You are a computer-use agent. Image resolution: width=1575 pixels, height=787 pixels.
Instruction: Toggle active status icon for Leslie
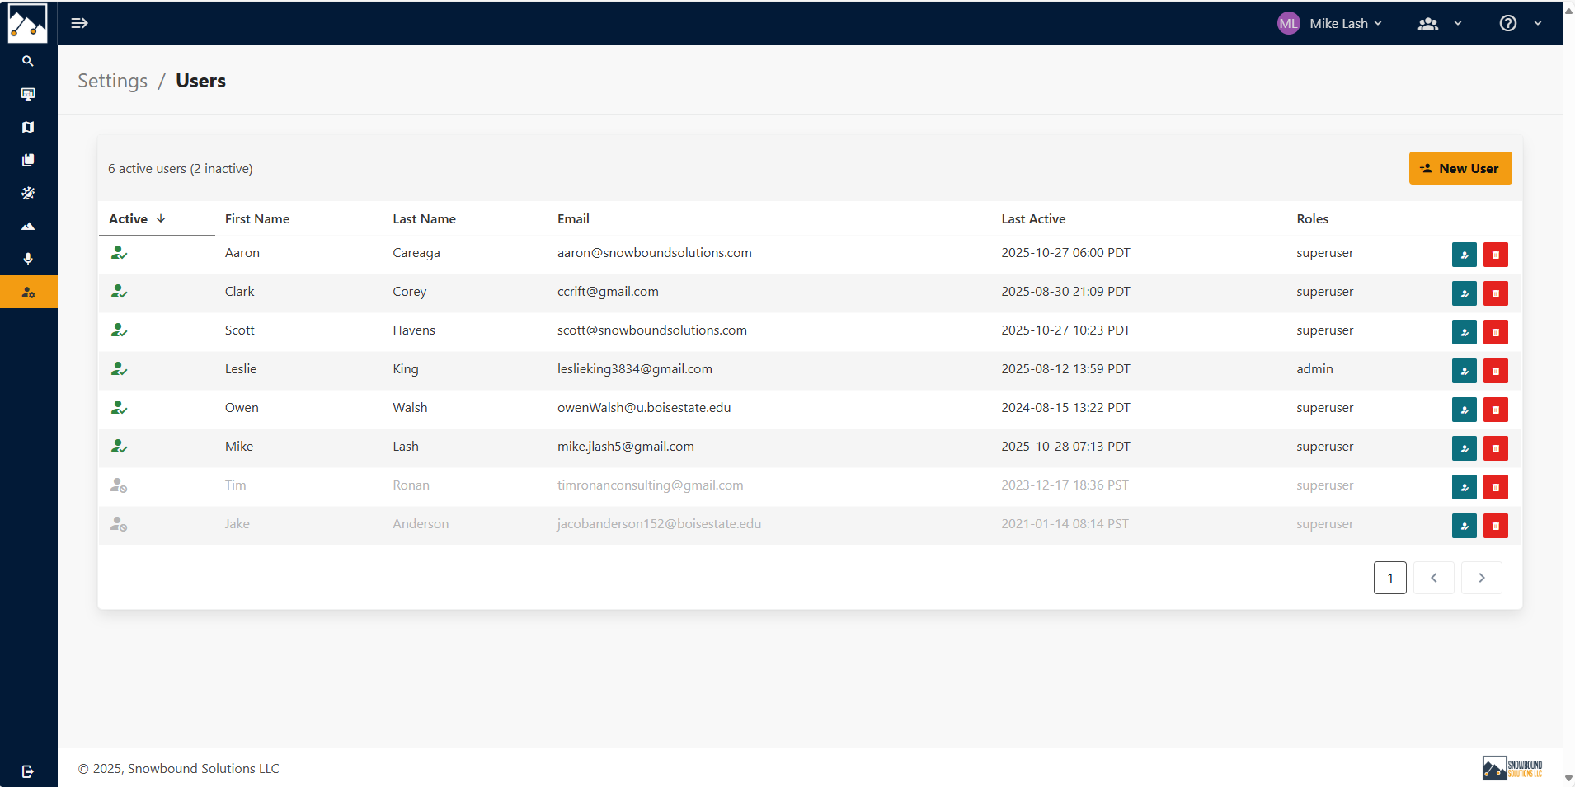coord(119,369)
